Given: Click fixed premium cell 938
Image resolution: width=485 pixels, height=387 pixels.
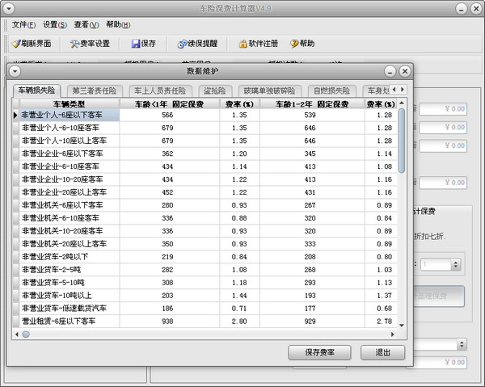Looking at the screenshot, I should [x=169, y=322].
